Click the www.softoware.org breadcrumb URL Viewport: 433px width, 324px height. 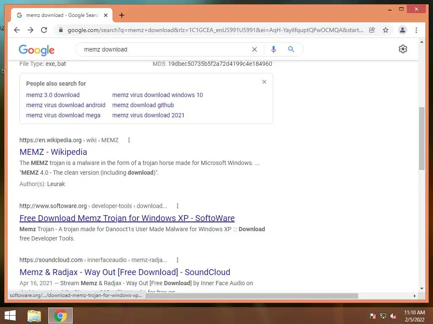(x=93, y=206)
